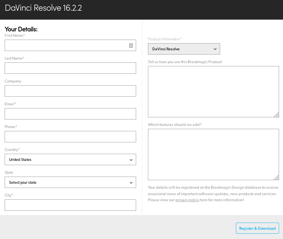Screen dimensions: 283x239
Task: Open the privacy policy link
Action: click(x=187, y=200)
